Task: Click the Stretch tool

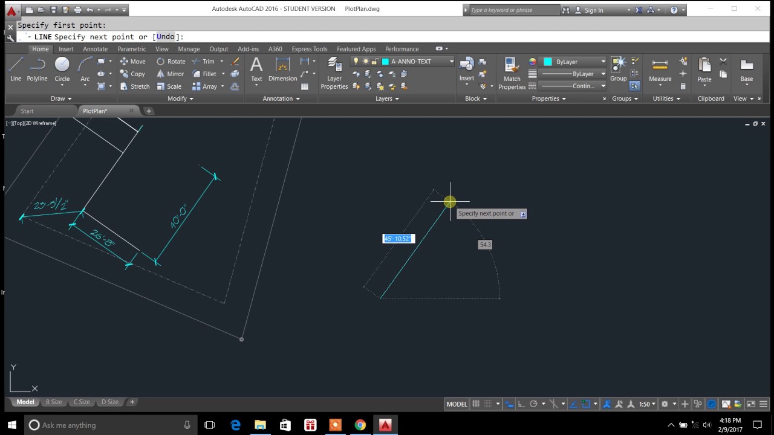Action: tap(134, 86)
